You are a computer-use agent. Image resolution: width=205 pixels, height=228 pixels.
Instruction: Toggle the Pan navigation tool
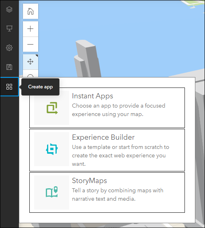(x=31, y=62)
